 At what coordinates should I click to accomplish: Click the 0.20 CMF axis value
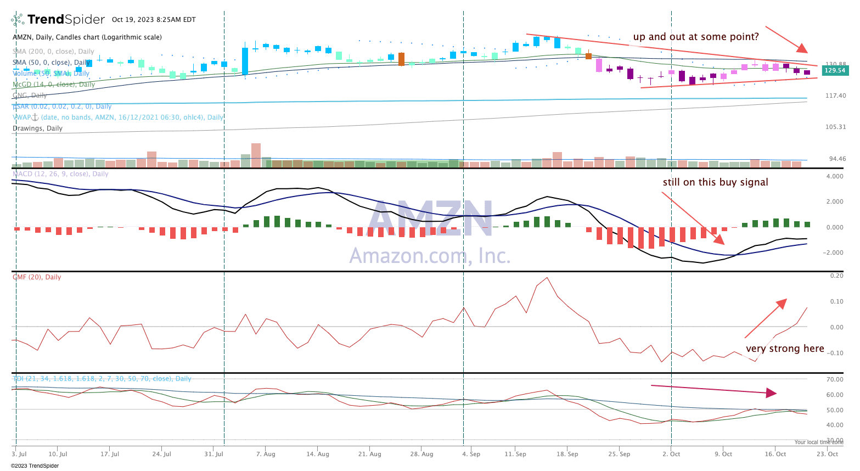(x=837, y=276)
